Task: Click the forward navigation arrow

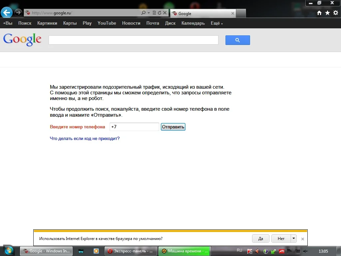Action: 18,13
